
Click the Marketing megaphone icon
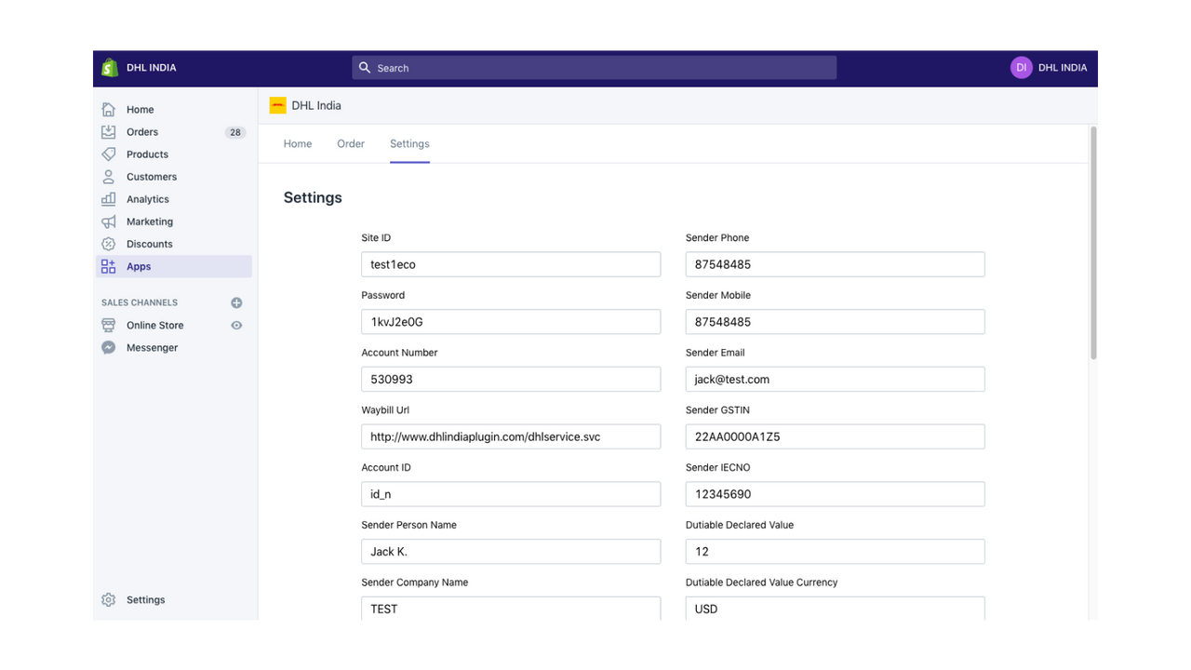coord(109,221)
